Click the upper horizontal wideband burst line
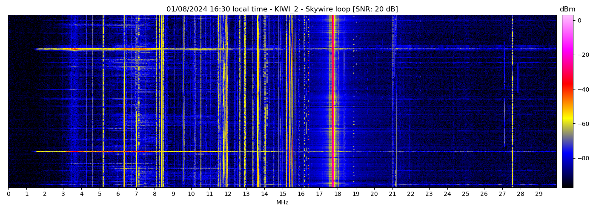The width and height of the screenshot is (596, 212). [x=170, y=49]
